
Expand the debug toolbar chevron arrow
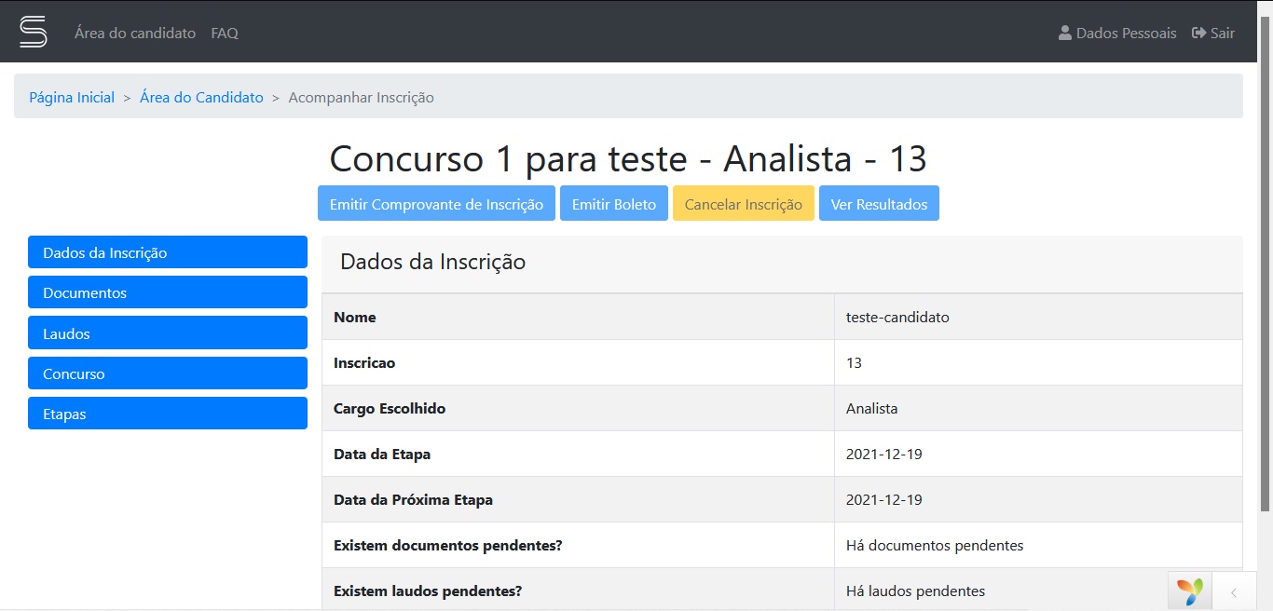coord(1233,591)
